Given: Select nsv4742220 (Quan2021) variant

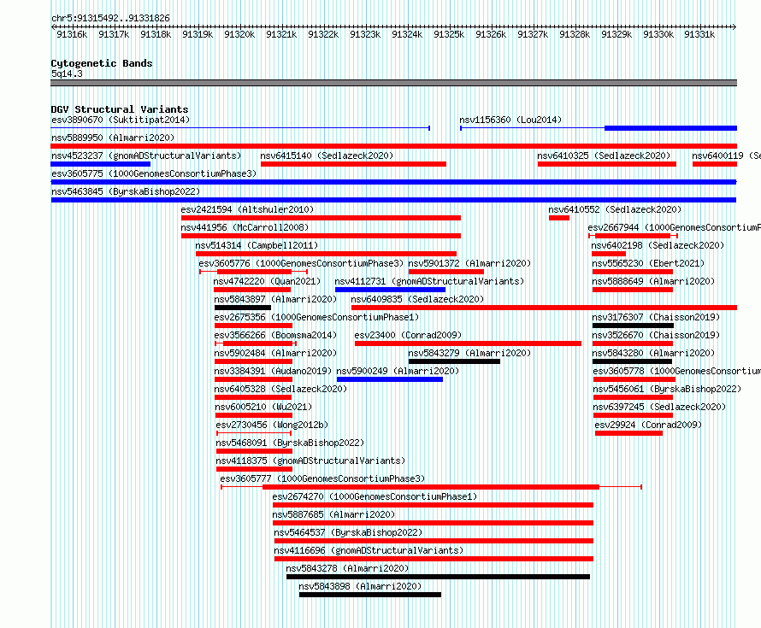Looking at the screenshot, I should [267, 281].
